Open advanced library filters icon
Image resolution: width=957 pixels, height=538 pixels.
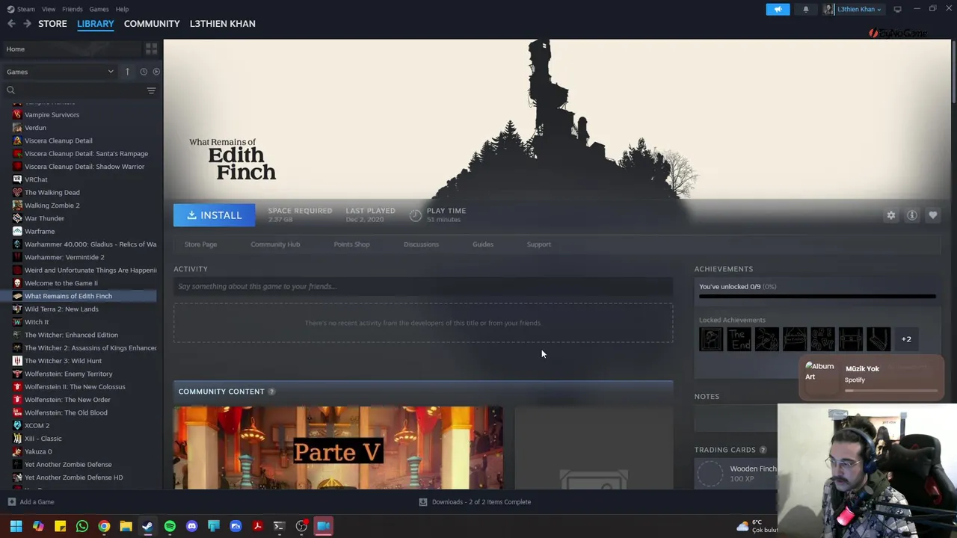click(151, 90)
